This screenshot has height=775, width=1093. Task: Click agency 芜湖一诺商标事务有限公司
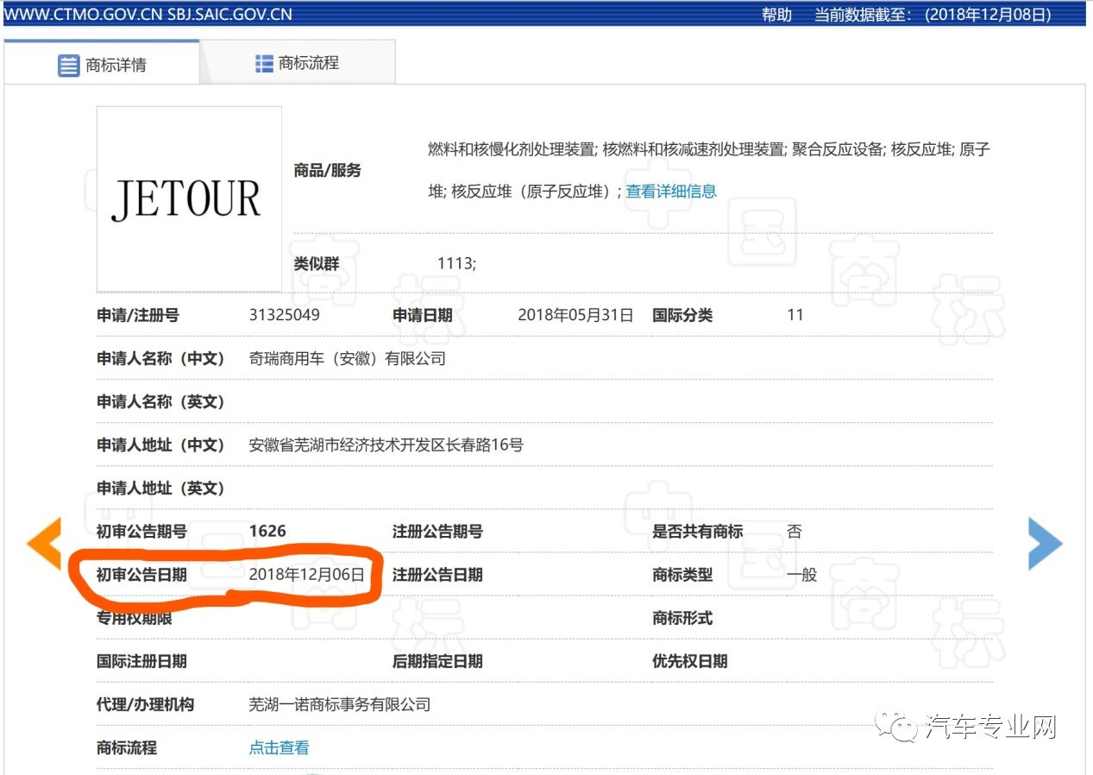coord(340,704)
